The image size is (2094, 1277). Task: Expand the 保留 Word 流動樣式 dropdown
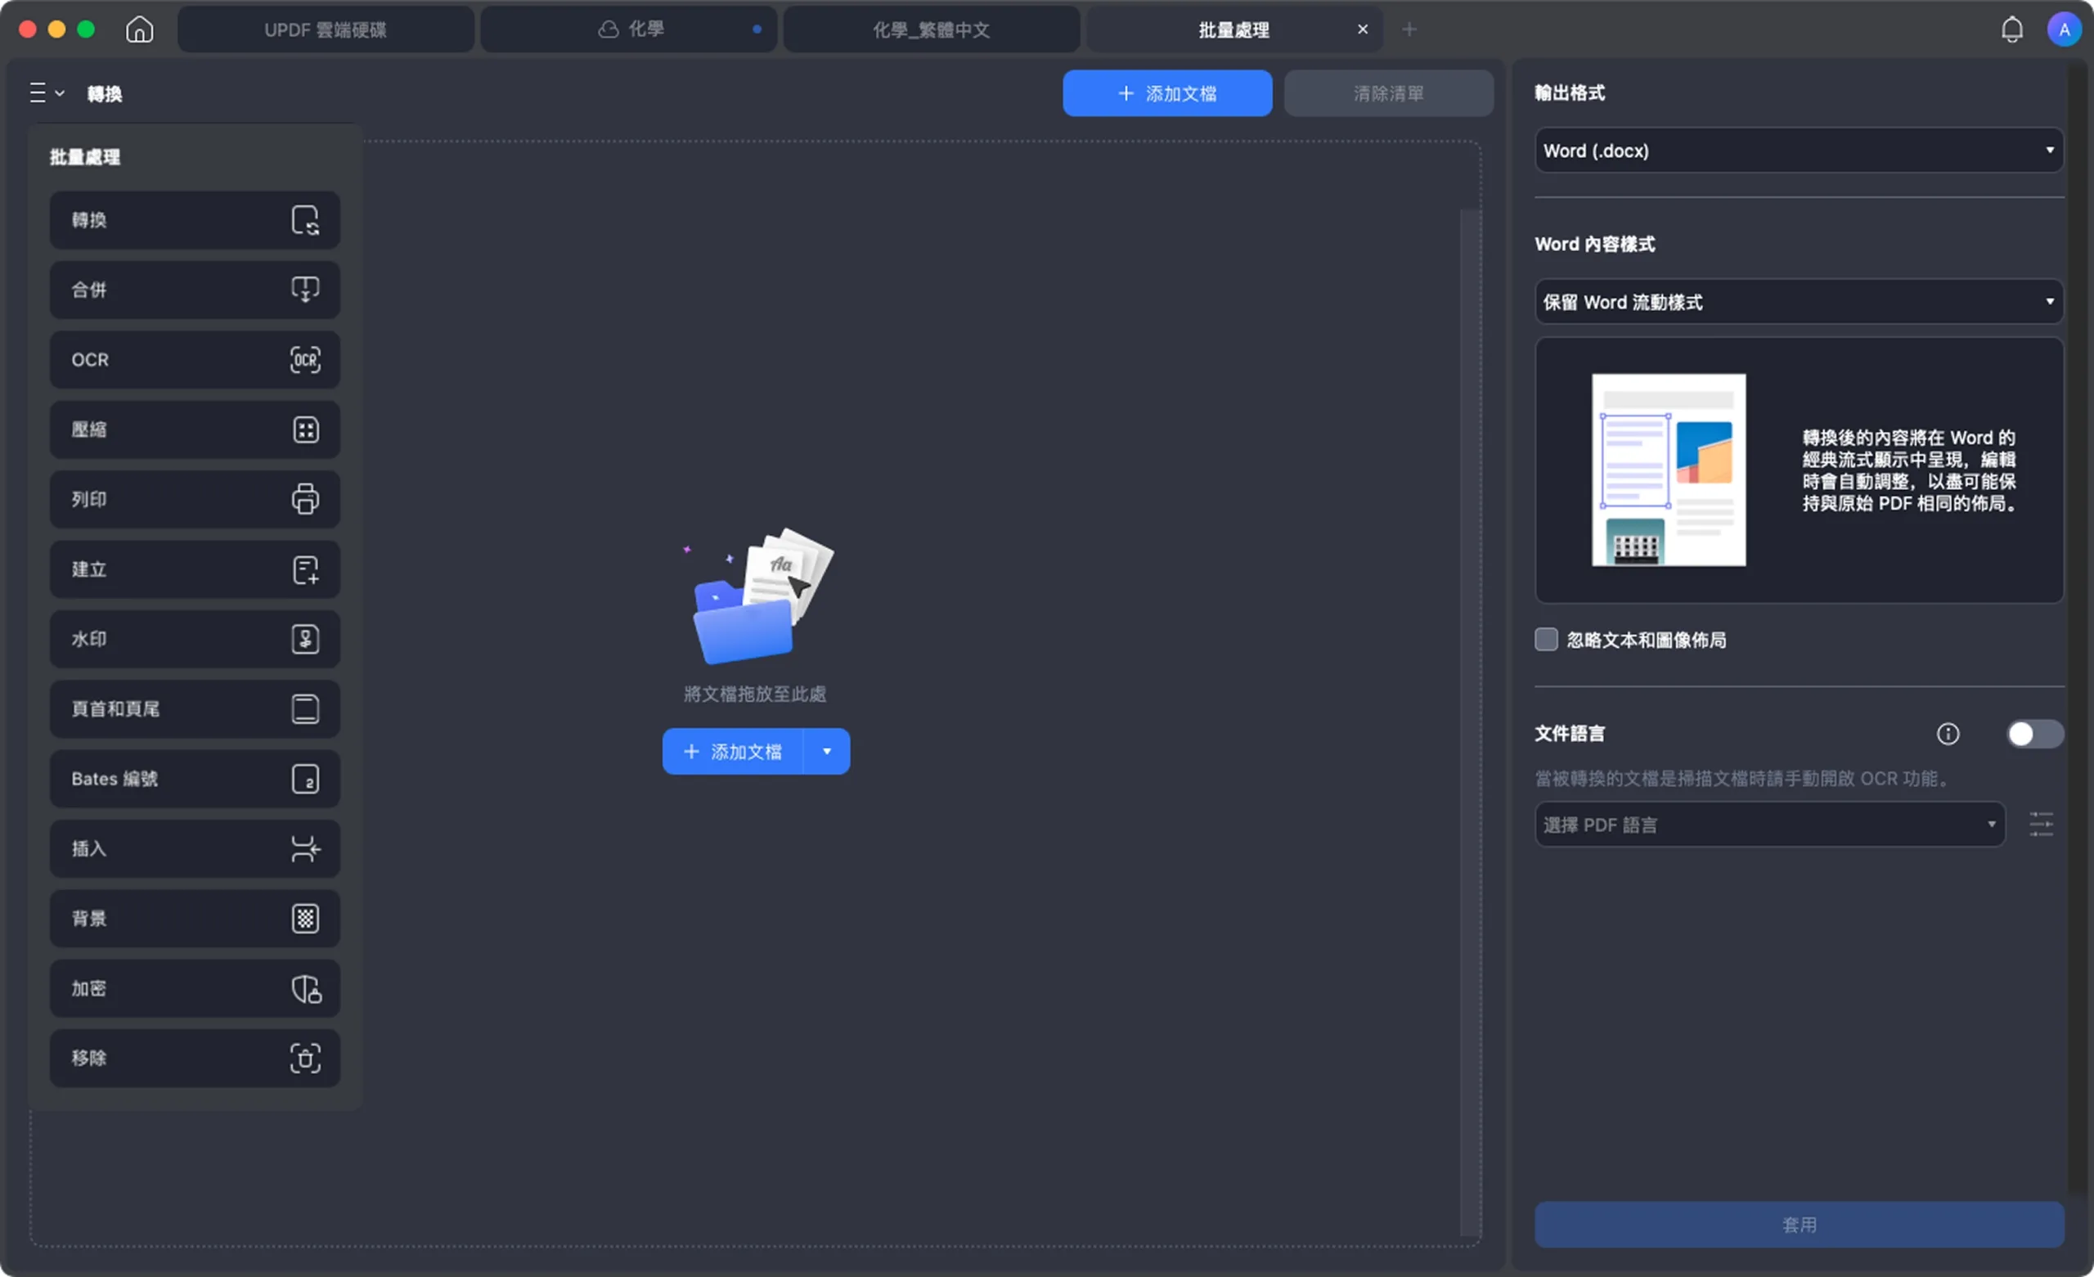(1798, 302)
